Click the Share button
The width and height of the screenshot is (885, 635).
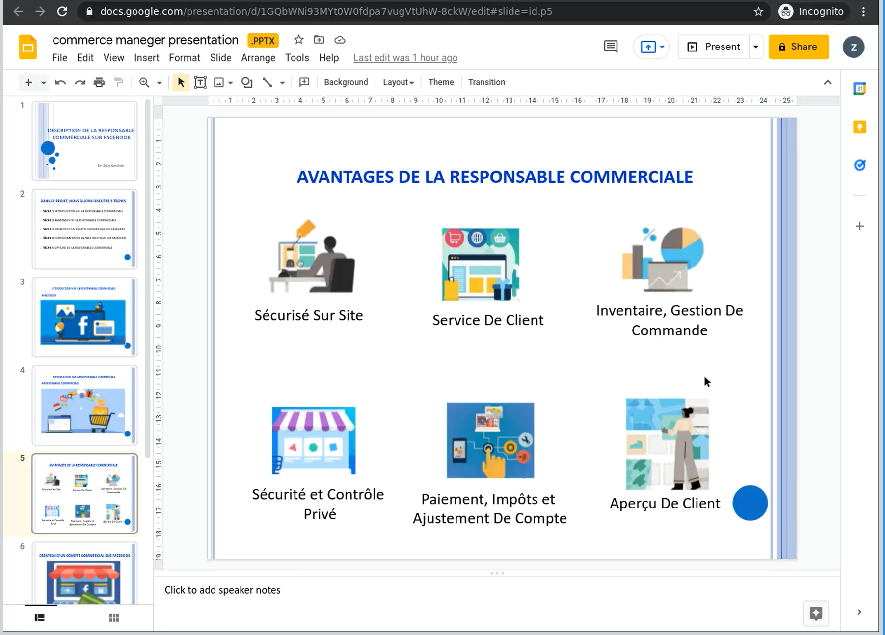point(798,47)
